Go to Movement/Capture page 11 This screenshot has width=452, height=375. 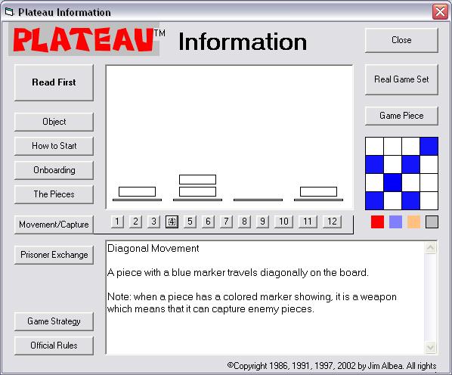point(308,222)
